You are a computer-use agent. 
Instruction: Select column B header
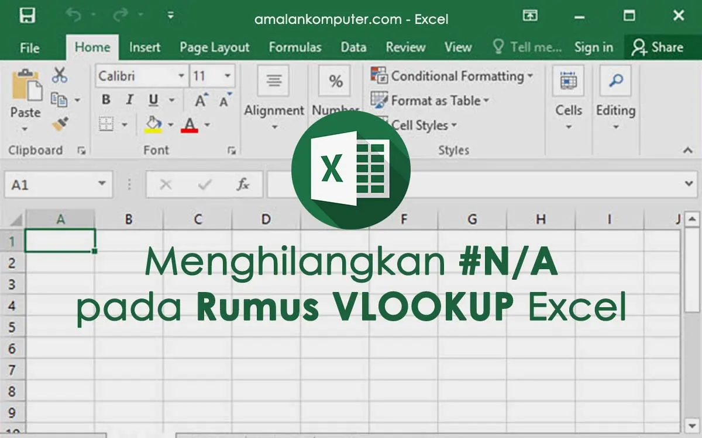tap(129, 220)
